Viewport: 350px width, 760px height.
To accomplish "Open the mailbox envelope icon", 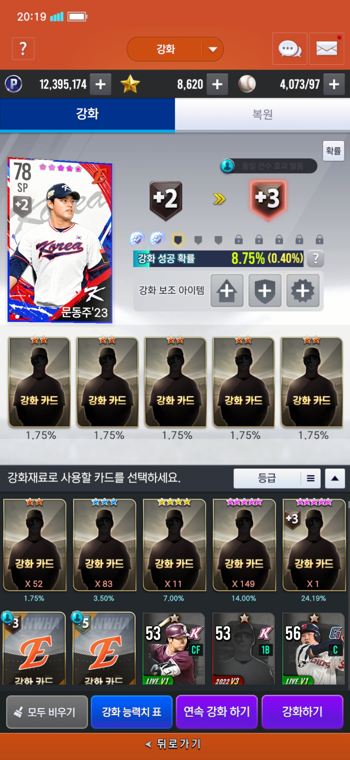I will [x=327, y=49].
